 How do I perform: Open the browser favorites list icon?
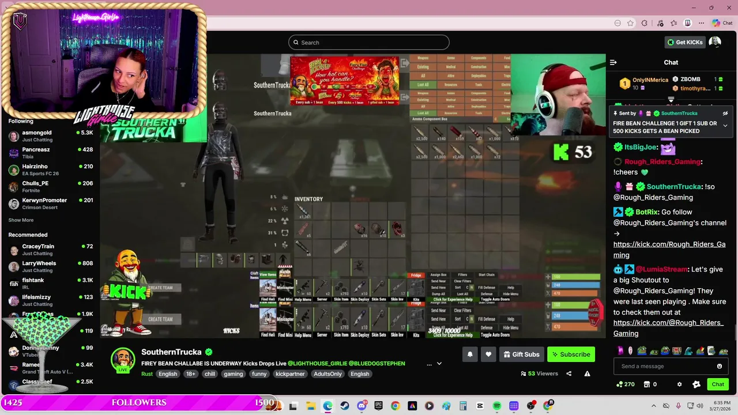click(673, 23)
